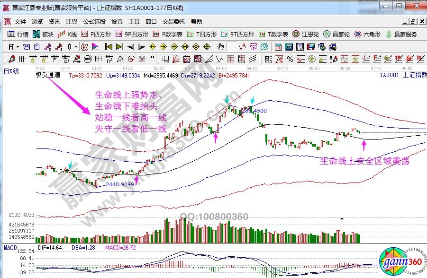Open the 江恩轮 Gann wheel tool
The image size is (427, 278).
coord(306,34)
